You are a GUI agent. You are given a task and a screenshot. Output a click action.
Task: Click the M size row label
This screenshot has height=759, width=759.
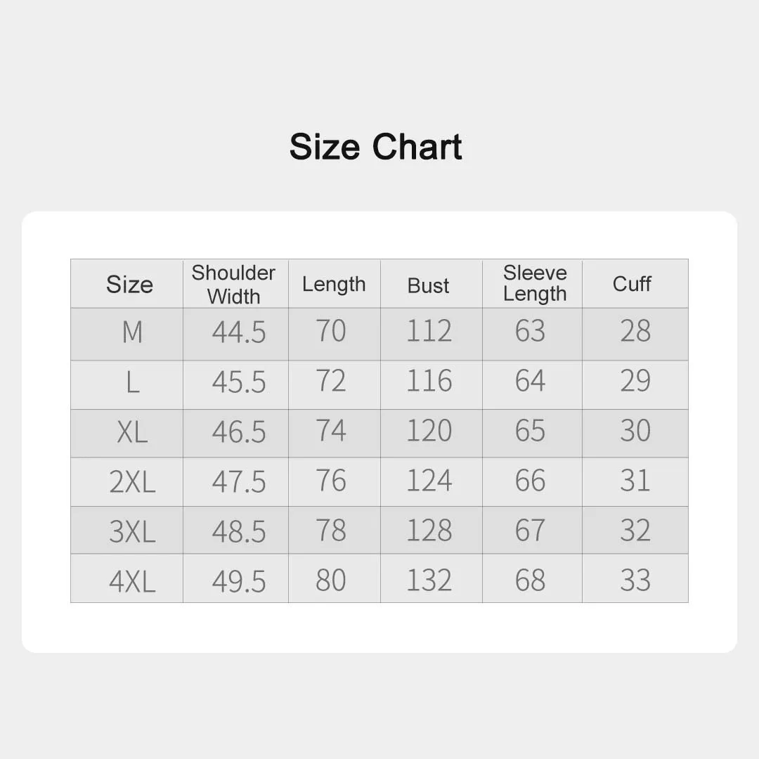(x=132, y=332)
